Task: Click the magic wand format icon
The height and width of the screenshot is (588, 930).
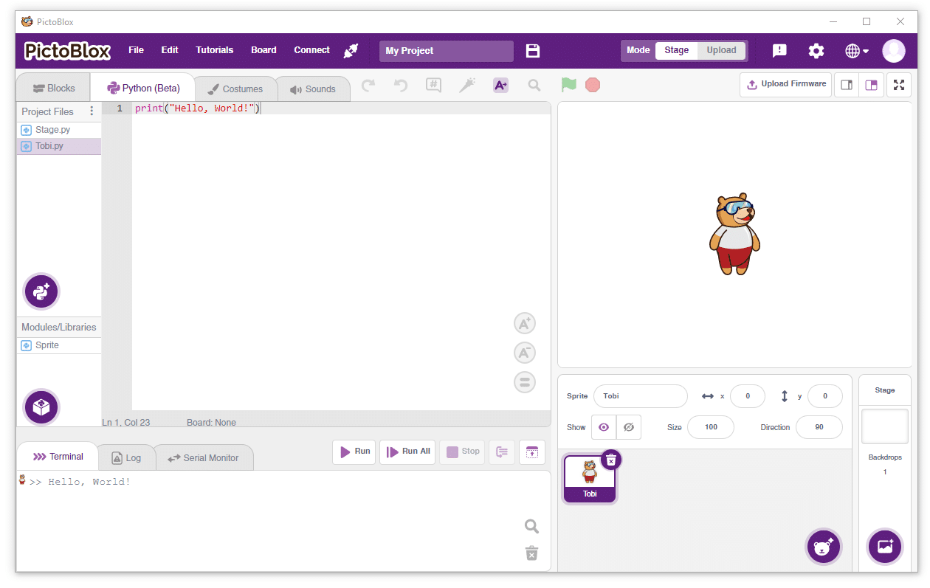Action: [467, 86]
